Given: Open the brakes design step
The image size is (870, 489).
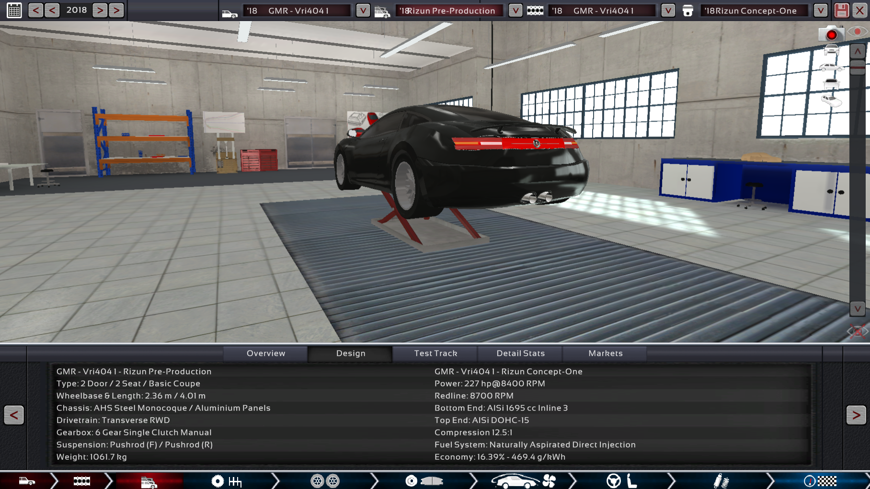Looking at the screenshot, I should tap(424, 481).
